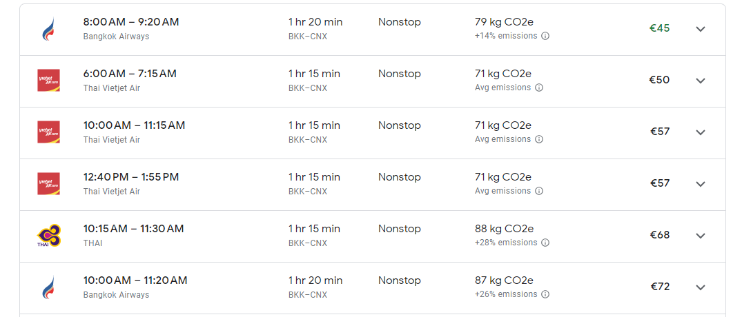Screen dimensions: 742x317
Task: Click info icon on 6:00 AM Avg emissions
Action: tap(539, 88)
